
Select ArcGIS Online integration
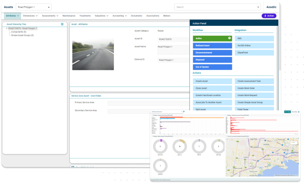pos(254,45)
